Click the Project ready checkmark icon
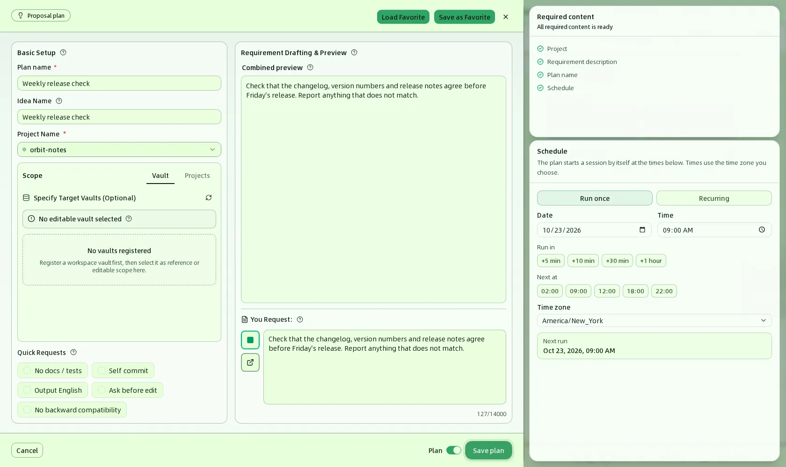The image size is (786, 467). (x=540, y=49)
